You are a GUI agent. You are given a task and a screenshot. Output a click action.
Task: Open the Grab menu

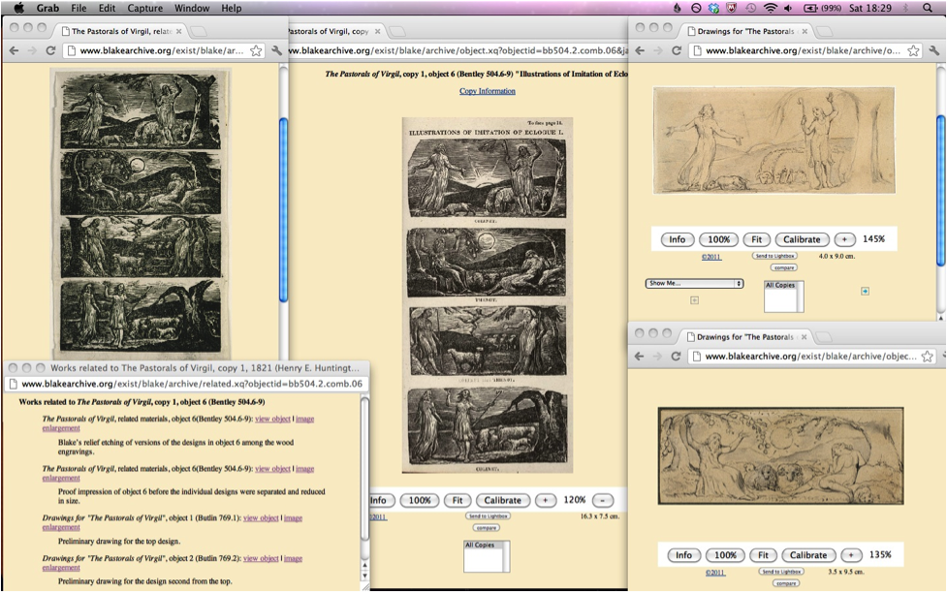47,8
